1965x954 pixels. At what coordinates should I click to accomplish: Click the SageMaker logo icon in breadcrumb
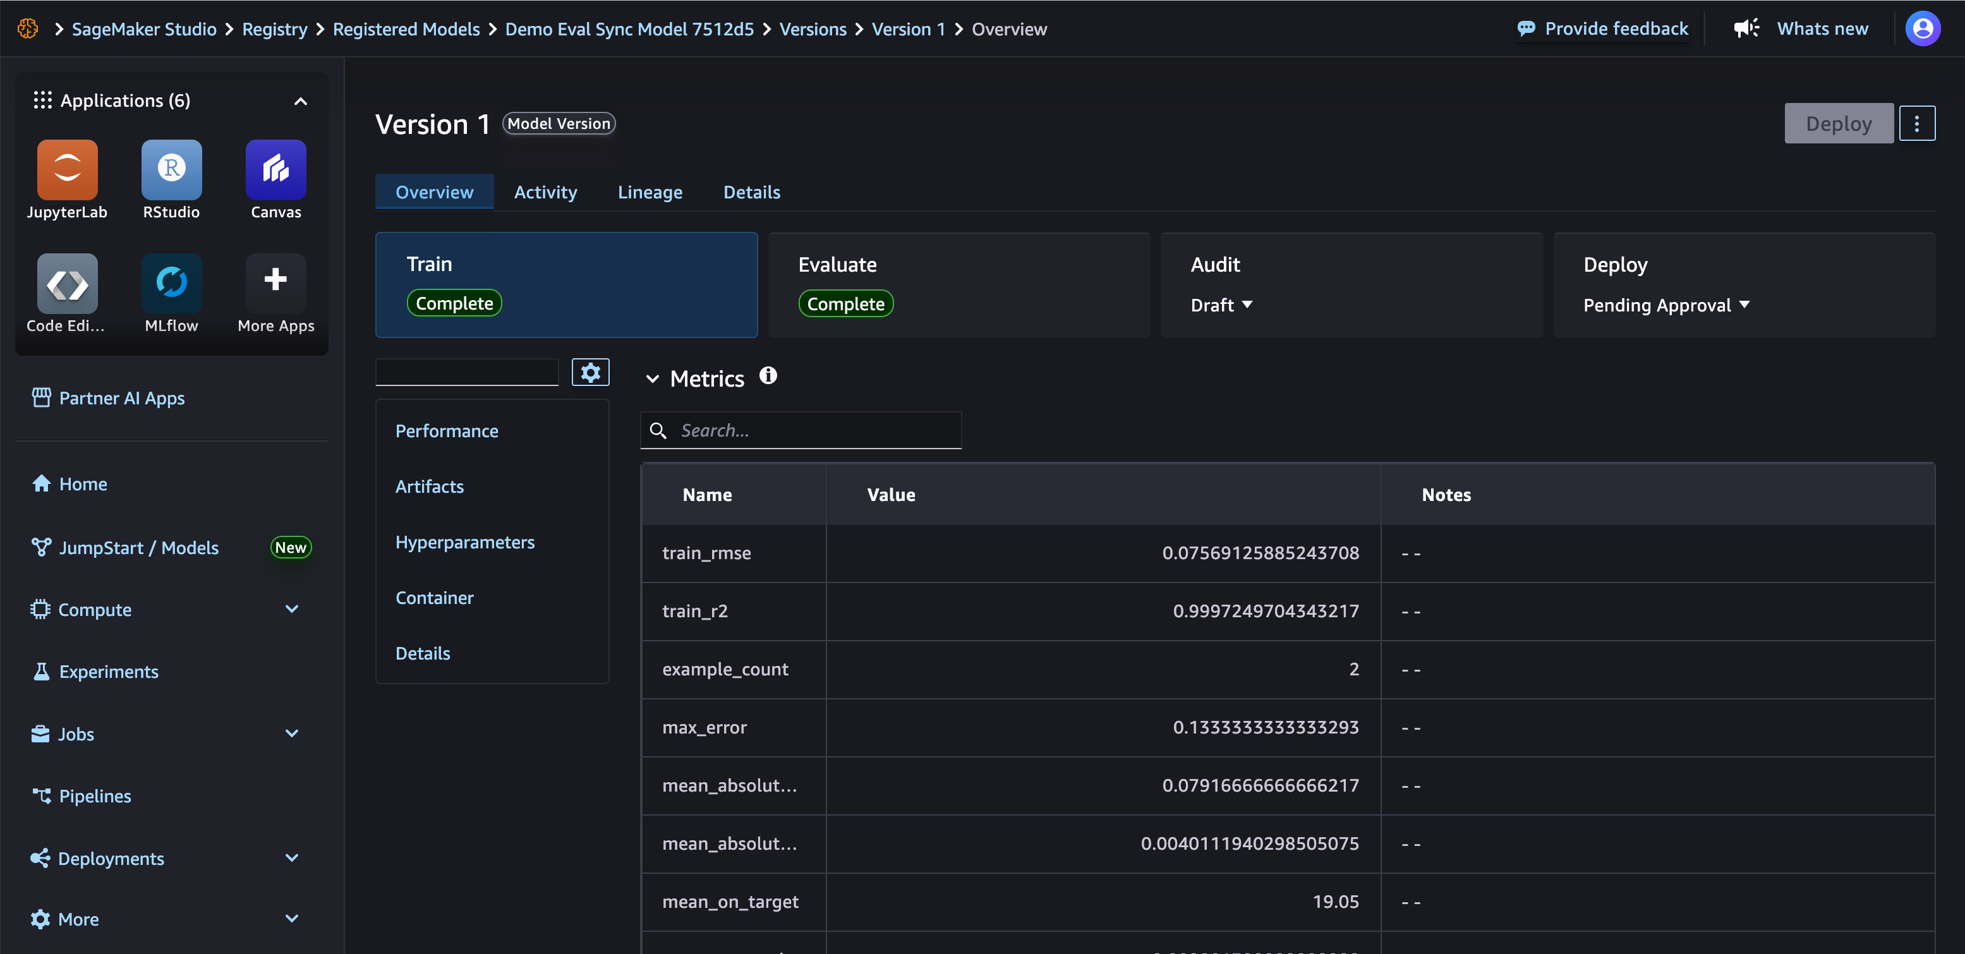click(28, 29)
